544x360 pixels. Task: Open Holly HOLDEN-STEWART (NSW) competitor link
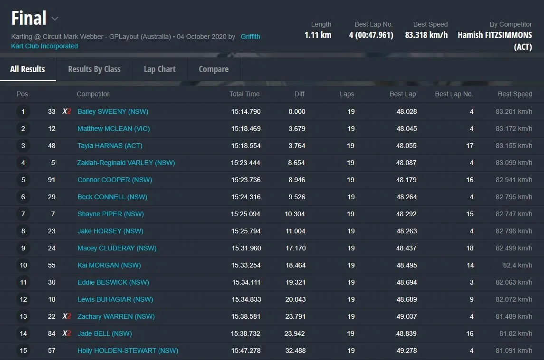click(x=128, y=351)
